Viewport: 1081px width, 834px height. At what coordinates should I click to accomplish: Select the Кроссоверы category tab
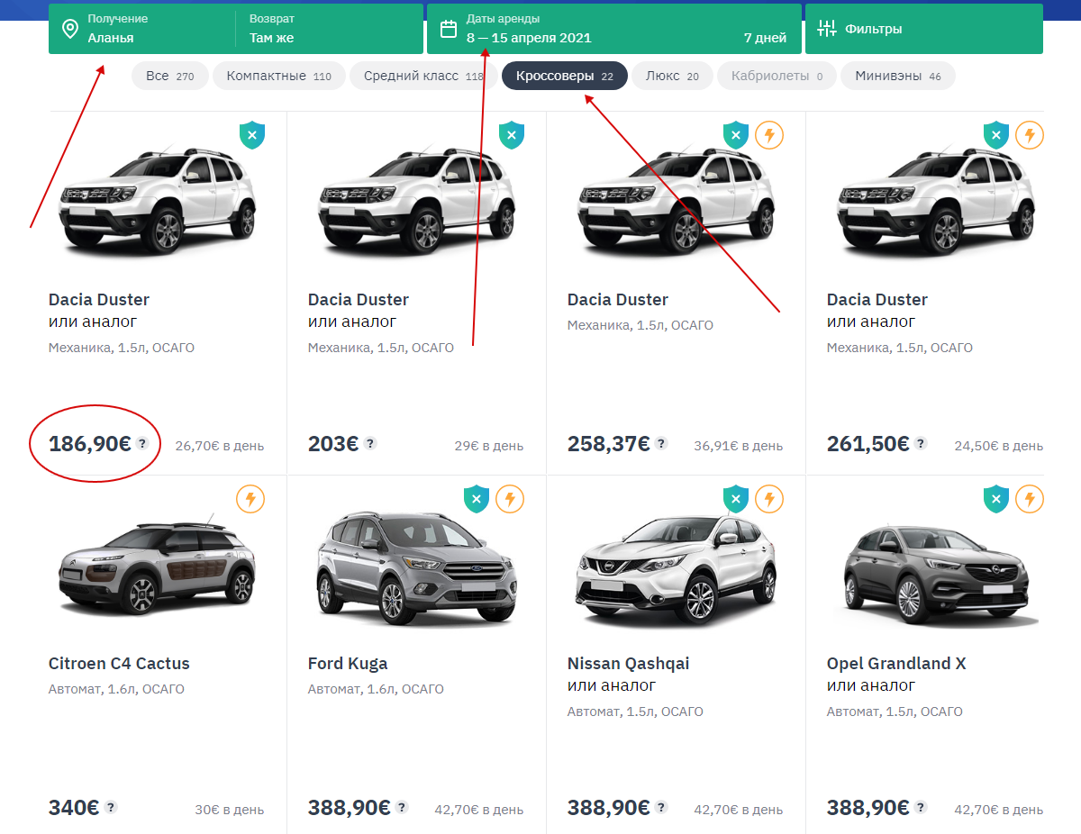565,77
